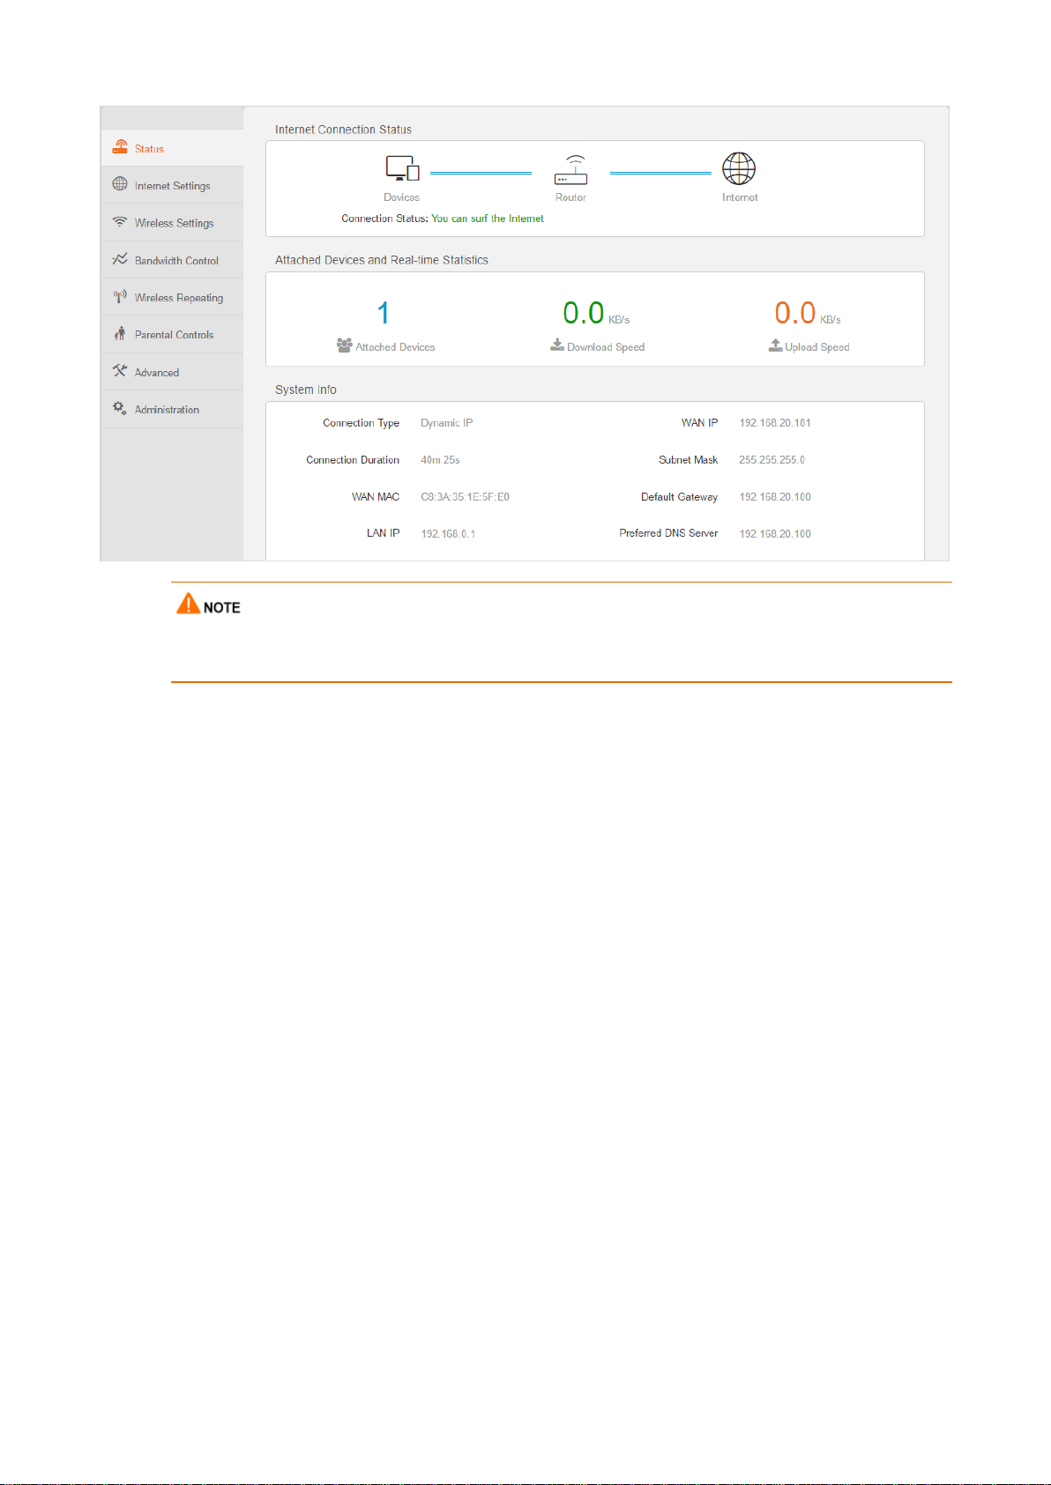The height and width of the screenshot is (1485, 1051).
Task: Click the LAN IP value 192.168.0.1
Action: coord(448,534)
